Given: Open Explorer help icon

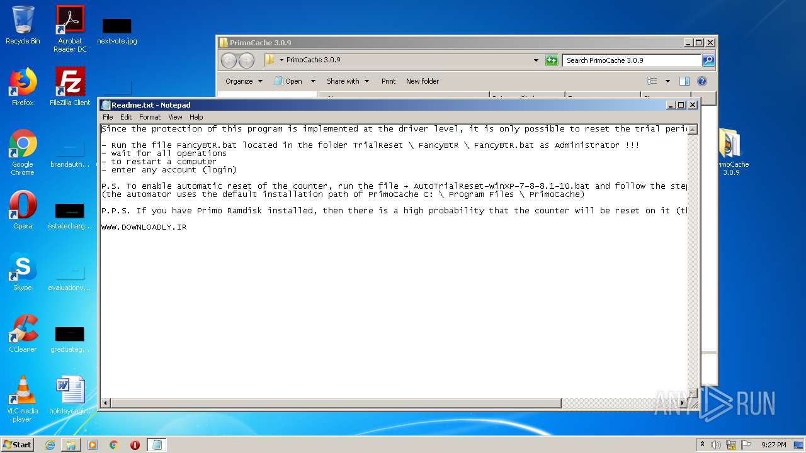Looking at the screenshot, I should (702, 81).
